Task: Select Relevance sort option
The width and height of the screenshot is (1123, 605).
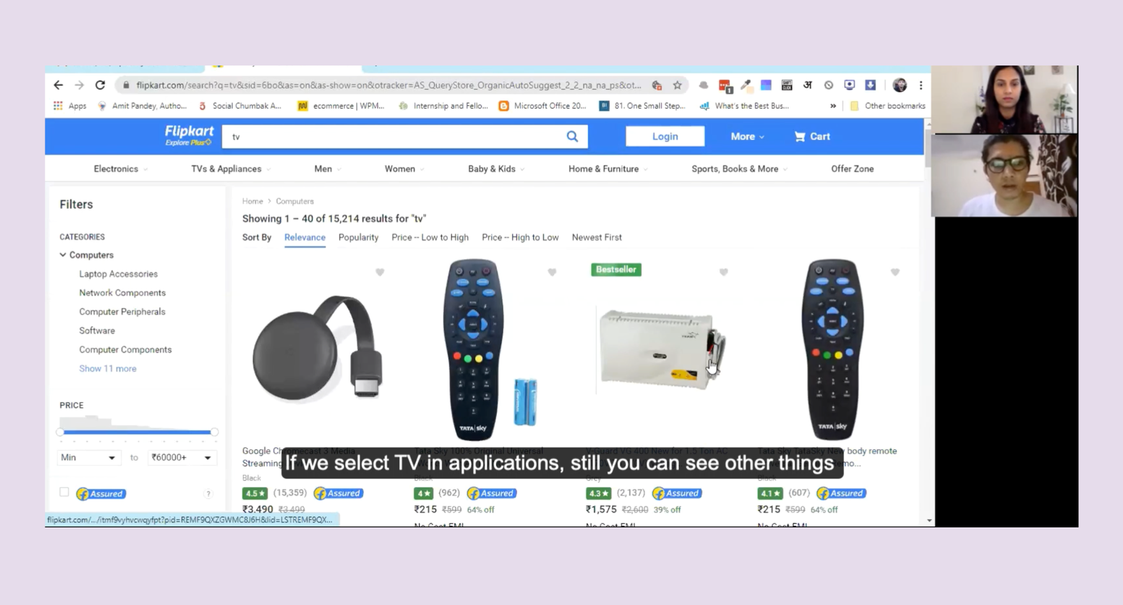Action: (x=304, y=237)
